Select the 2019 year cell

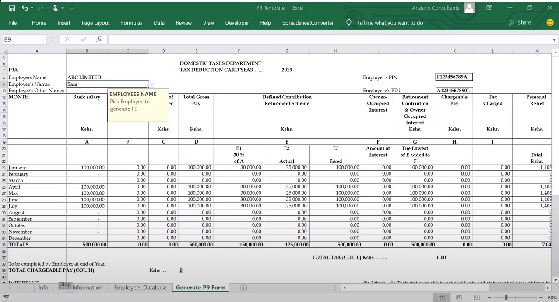(287, 70)
